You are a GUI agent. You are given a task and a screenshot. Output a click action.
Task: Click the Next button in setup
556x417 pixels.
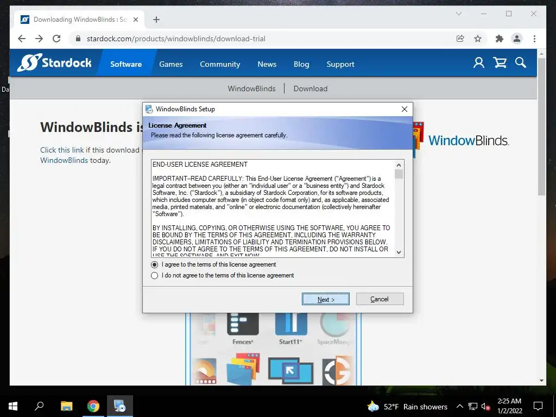(326, 299)
